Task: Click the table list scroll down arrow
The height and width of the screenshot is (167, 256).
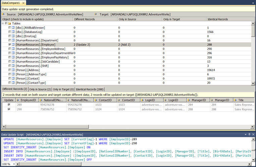Action: pyautogui.click(x=253, y=83)
